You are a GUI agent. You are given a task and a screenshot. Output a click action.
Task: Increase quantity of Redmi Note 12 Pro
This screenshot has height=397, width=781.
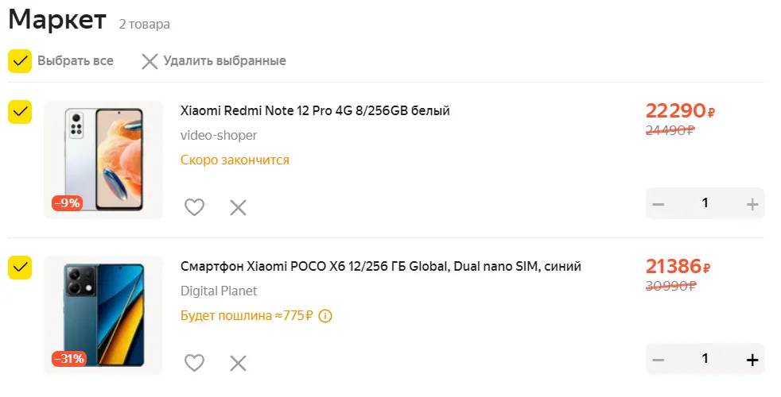pyautogui.click(x=752, y=204)
